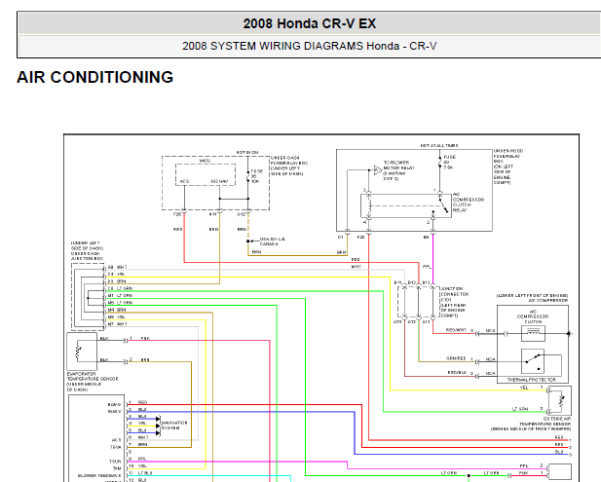This screenshot has height=482, width=601.
Task: Click 'JUNCTION CONNECTOR C101' label
Action: 455,302
